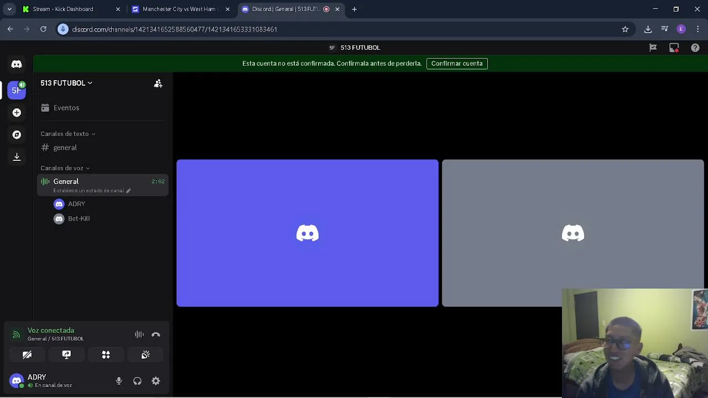Open browser downloads
This screenshot has width=708, height=398.
pyautogui.click(x=648, y=29)
